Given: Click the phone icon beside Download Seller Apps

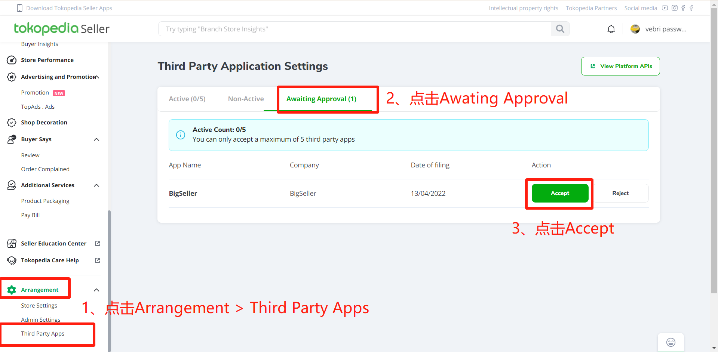Looking at the screenshot, I should (x=20, y=8).
